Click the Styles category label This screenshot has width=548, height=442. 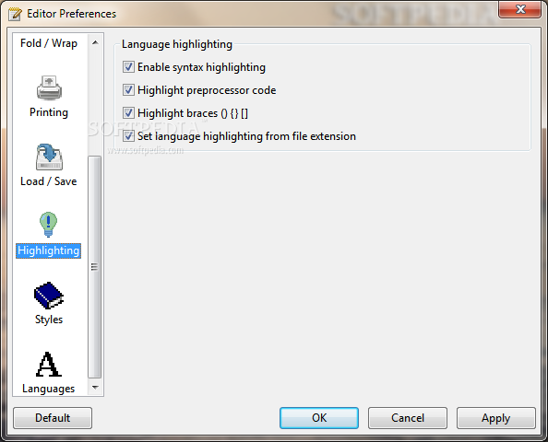(x=49, y=320)
